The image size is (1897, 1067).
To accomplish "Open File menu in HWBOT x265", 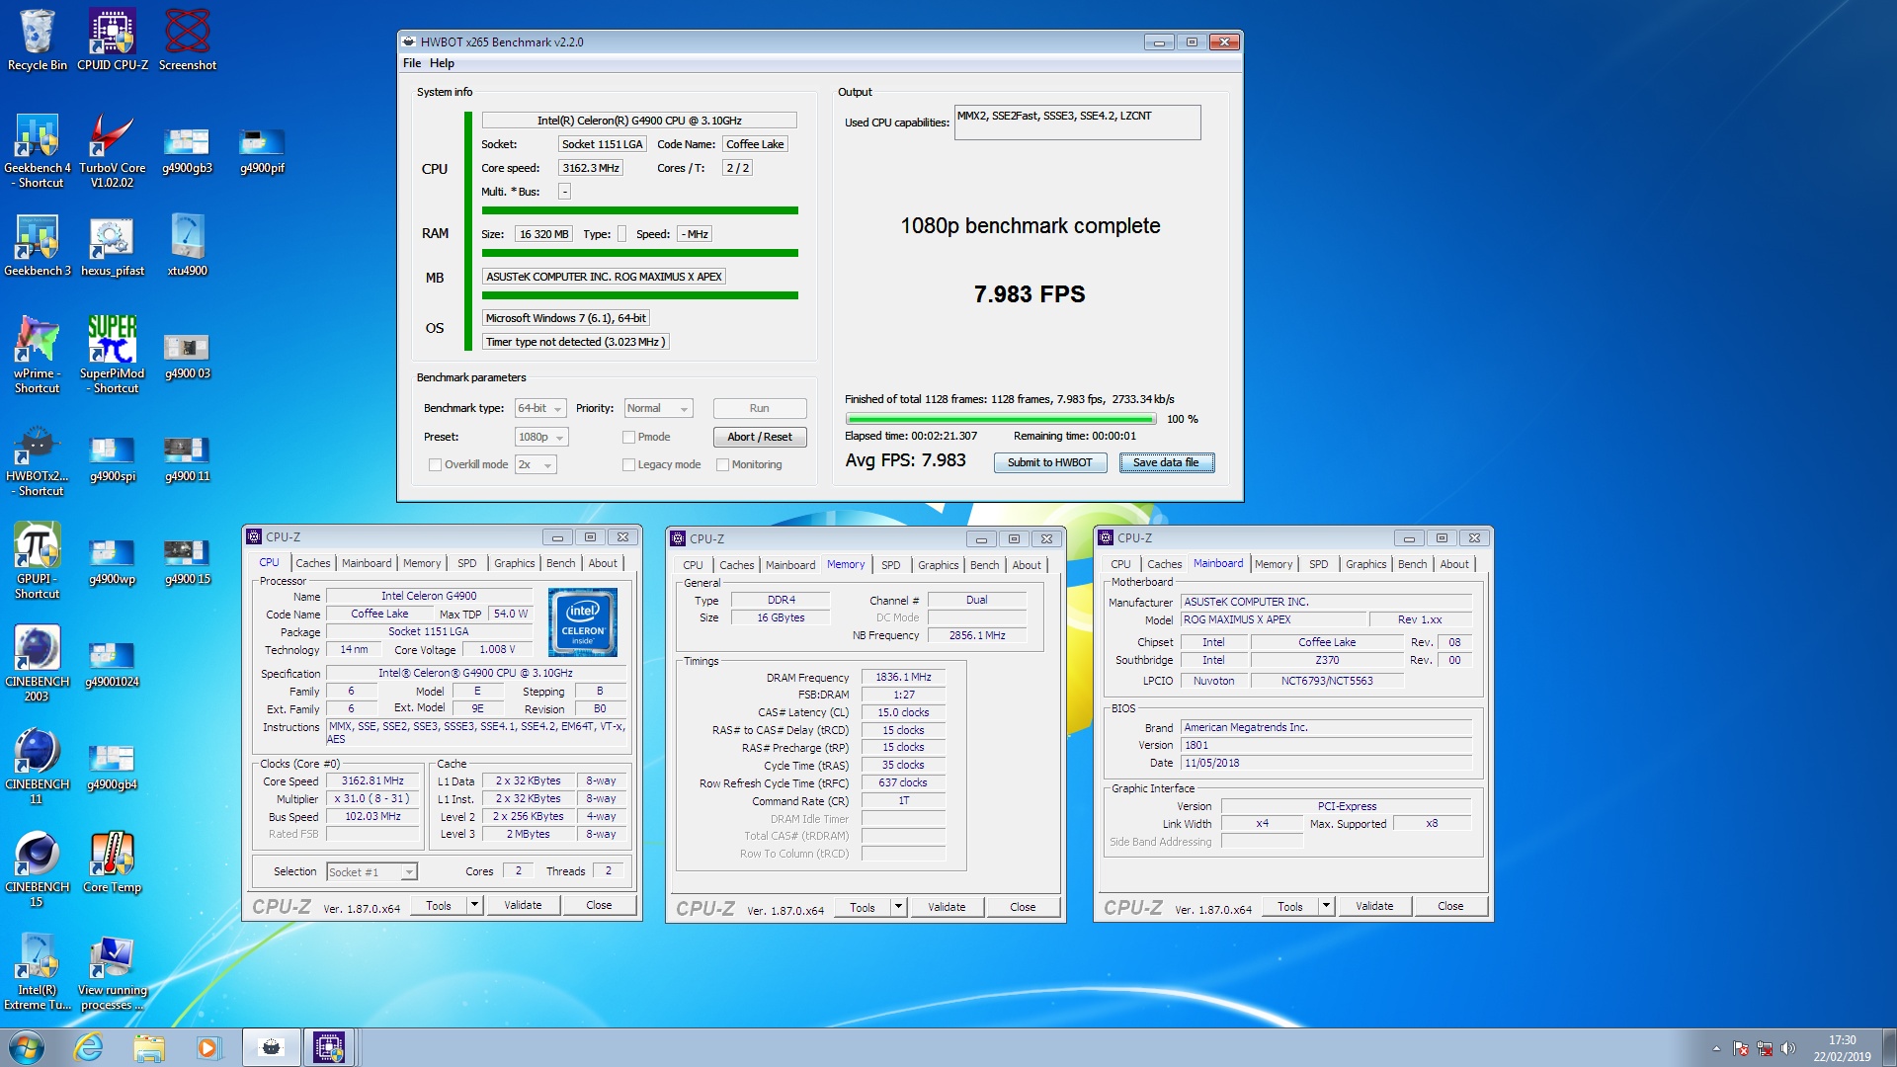I will click(412, 63).
